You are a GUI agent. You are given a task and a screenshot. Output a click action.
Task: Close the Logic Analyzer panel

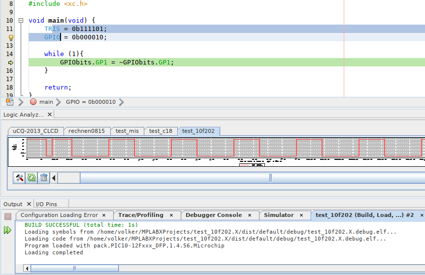pyautogui.click(x=50, y=115)
